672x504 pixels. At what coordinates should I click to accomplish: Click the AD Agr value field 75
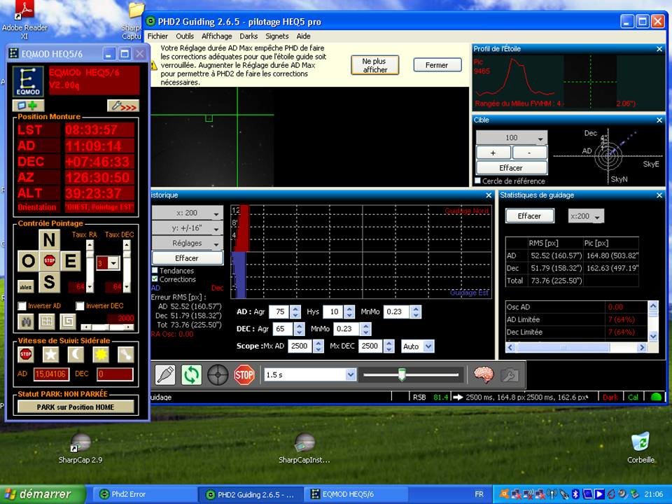tap(279, 311)
